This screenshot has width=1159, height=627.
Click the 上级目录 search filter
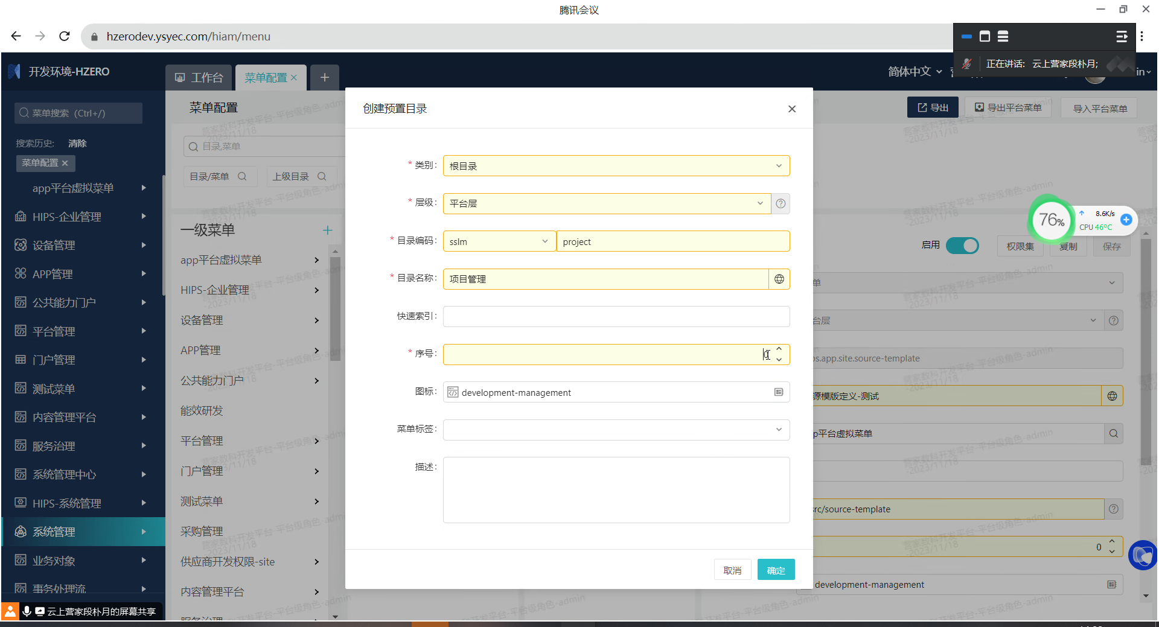click(x=300, y=176)
